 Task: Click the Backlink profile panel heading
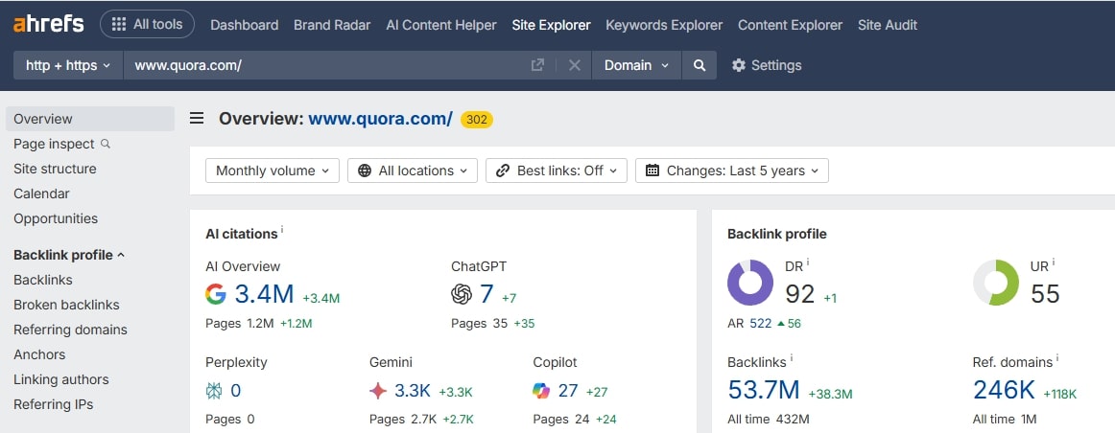click(x=777, y=234)
